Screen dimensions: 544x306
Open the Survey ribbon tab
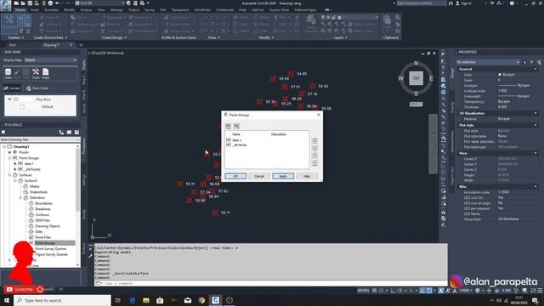coord(150,10)
